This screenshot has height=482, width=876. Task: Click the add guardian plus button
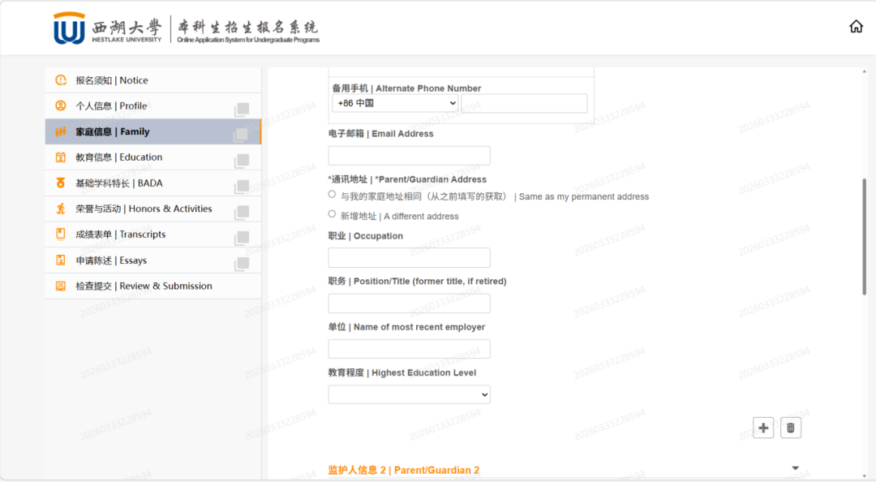click(762, 428)
